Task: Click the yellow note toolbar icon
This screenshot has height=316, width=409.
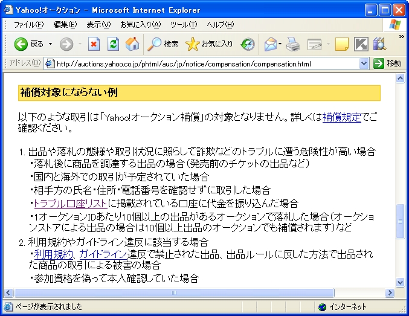Action: point(342,44)
